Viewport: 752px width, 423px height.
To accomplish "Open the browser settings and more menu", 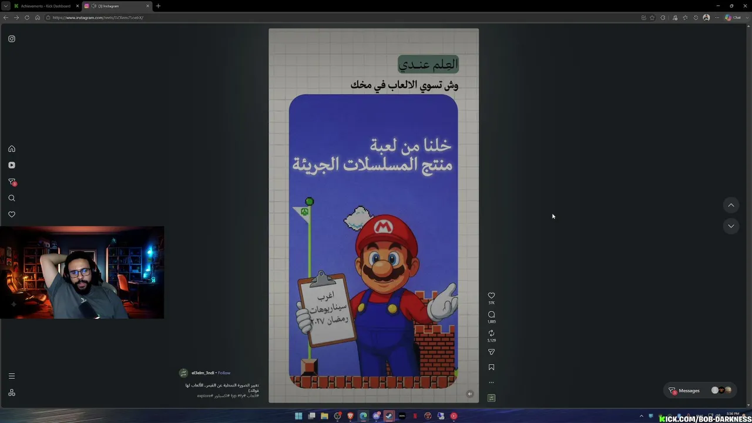I will [717, 18].
